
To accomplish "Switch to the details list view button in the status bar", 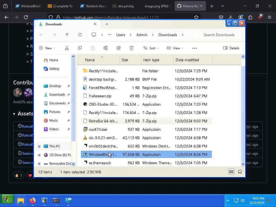I will [x=231, y=172].
